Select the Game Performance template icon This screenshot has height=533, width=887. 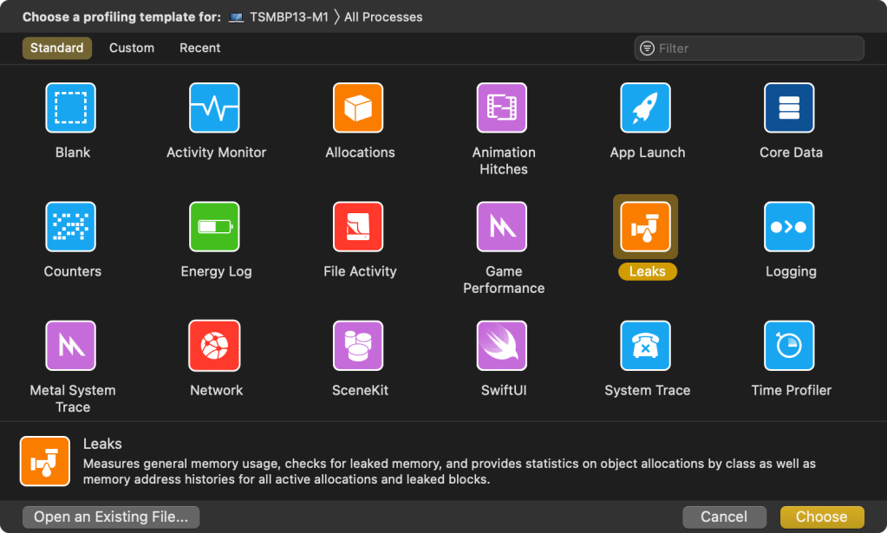click(x=503, y=227)
